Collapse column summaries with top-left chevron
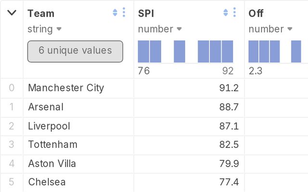Screen dimensions: 308x192 click(12, 13)
